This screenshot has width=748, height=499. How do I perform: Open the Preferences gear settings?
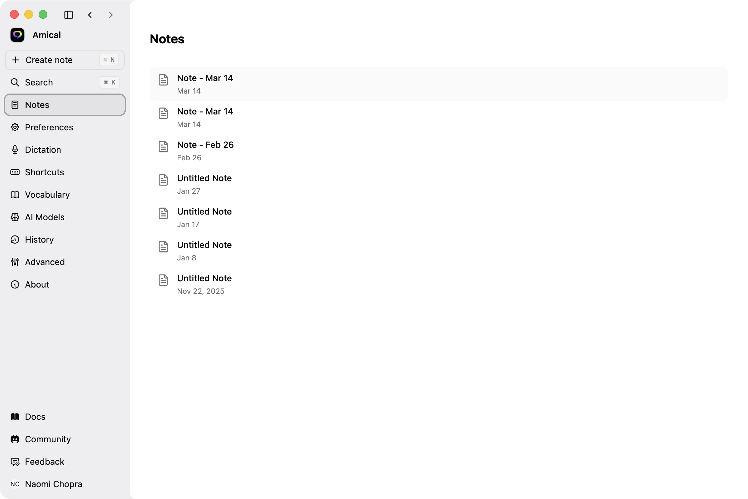[49, 127]
